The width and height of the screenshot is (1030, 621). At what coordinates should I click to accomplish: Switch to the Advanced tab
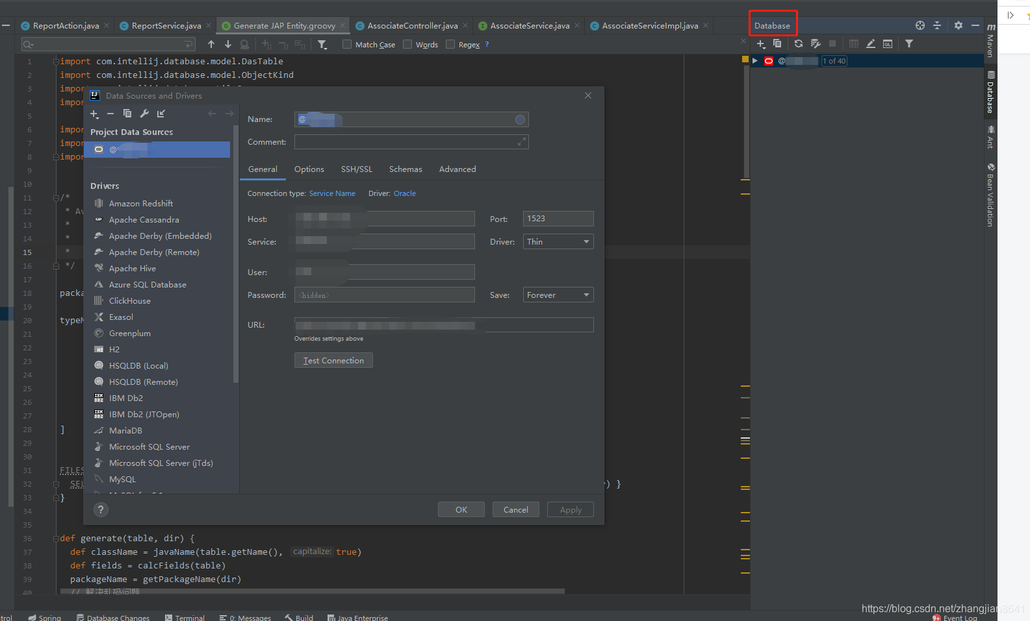tap(457, 169)
